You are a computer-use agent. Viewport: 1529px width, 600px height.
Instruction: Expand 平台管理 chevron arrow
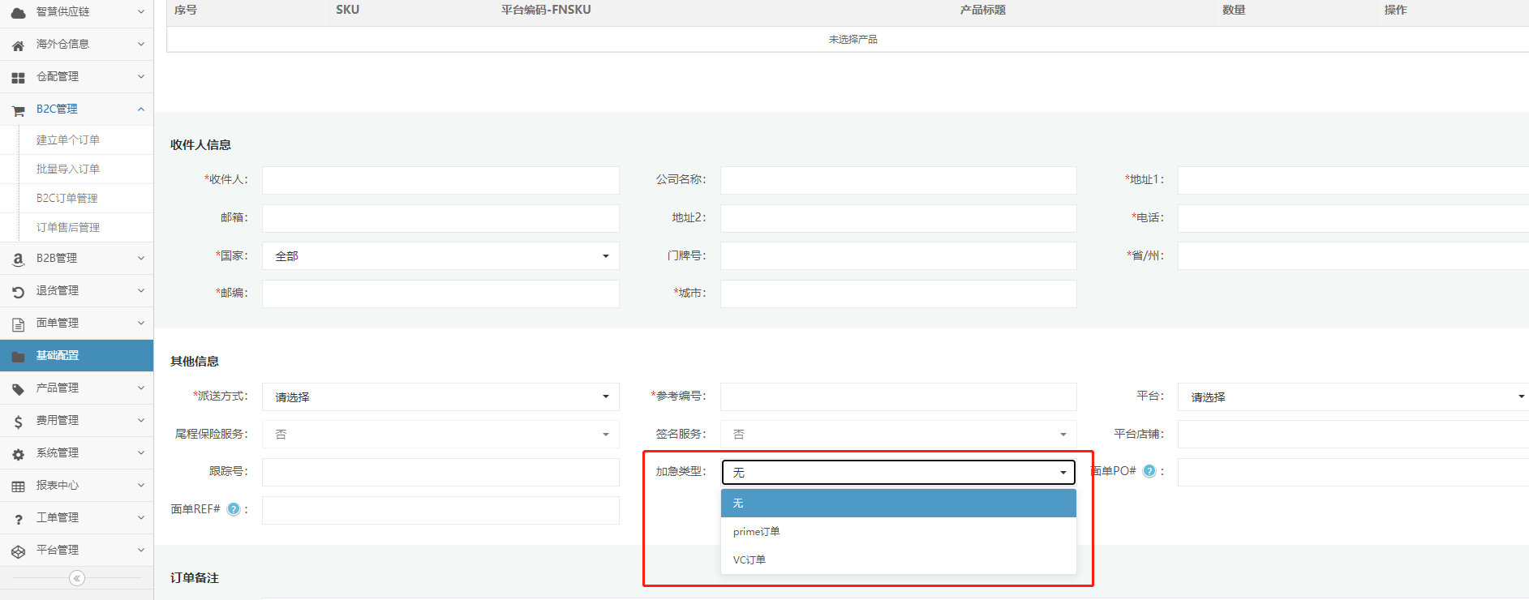(x=141, y=550)
